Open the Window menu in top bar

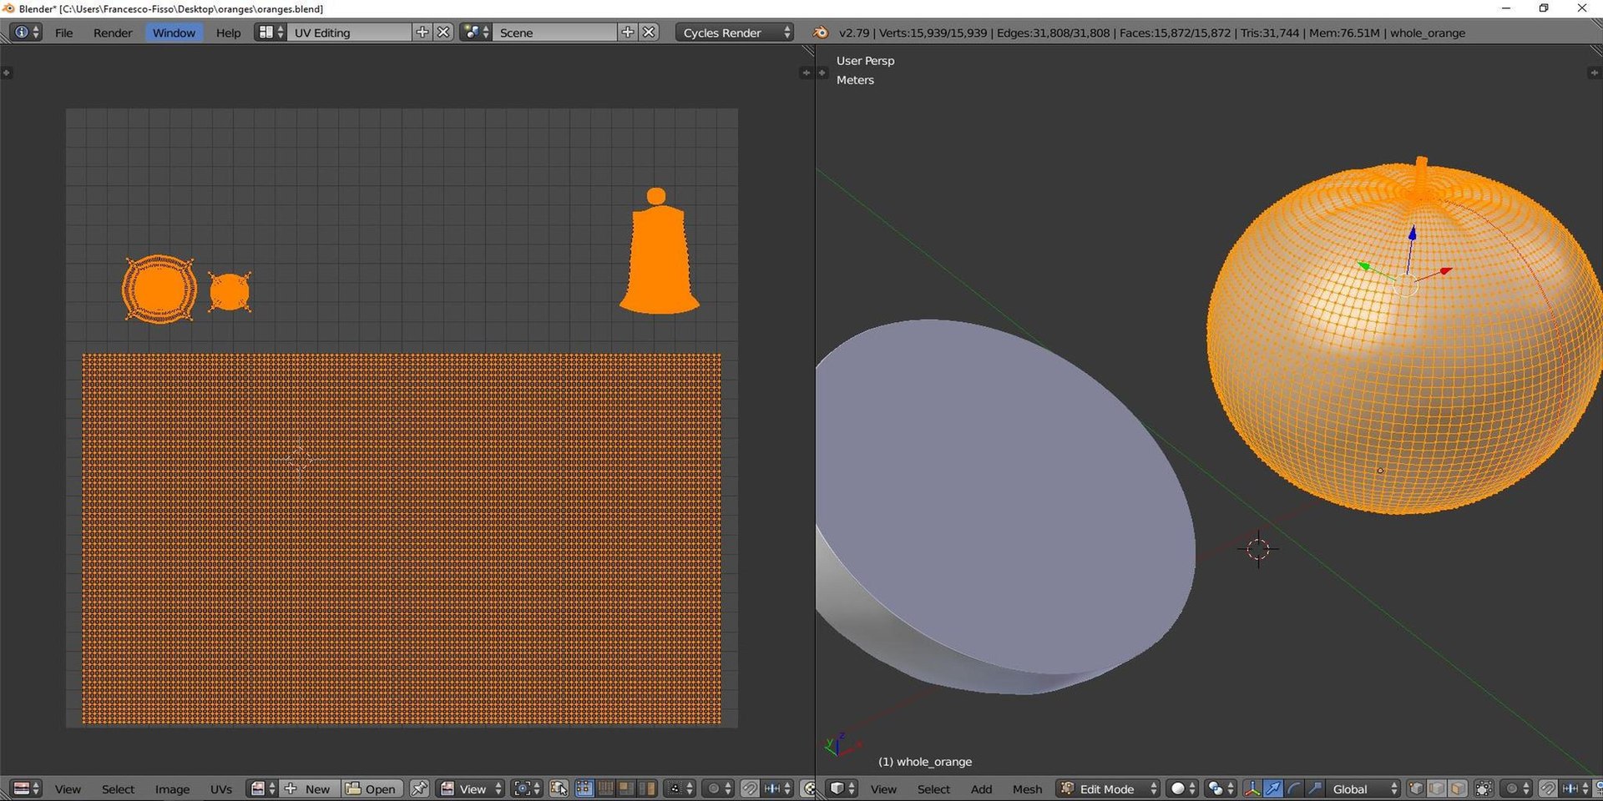[x=174, y=33]
